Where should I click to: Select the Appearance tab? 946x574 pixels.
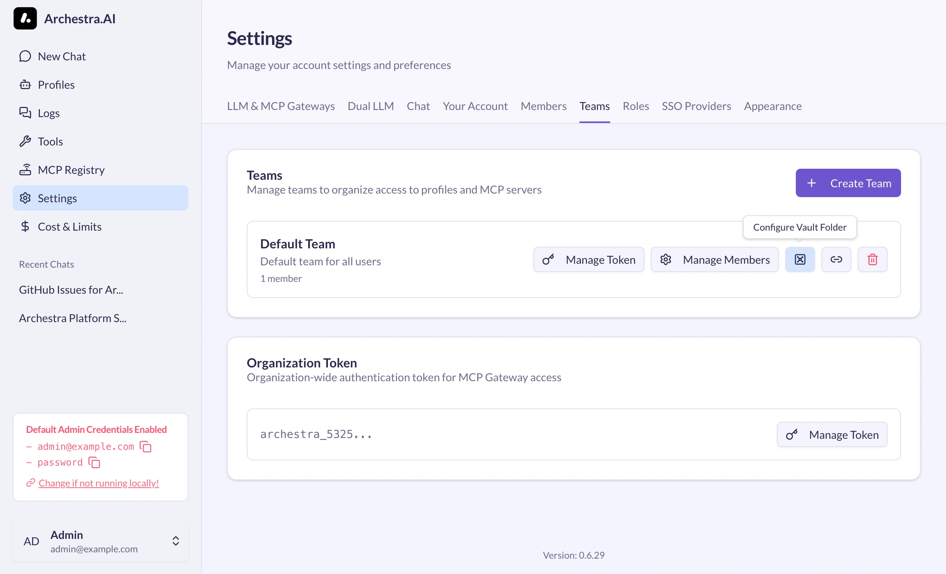pos(773,106)
